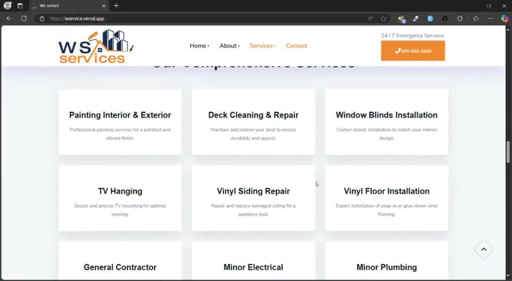Viewport: 512px width, 281px height.
Task: Click the page vertical scrollbar thumb
Action: 508,152
